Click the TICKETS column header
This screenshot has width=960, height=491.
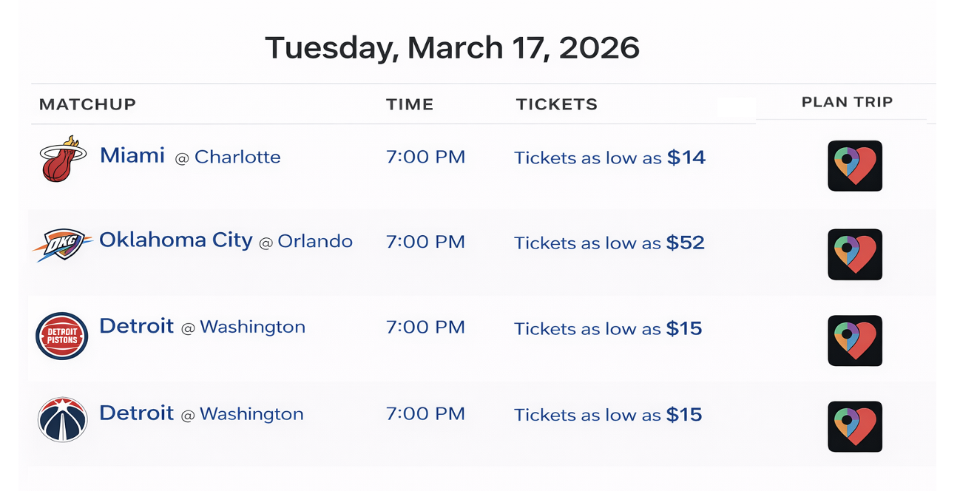tap(556, 104)
